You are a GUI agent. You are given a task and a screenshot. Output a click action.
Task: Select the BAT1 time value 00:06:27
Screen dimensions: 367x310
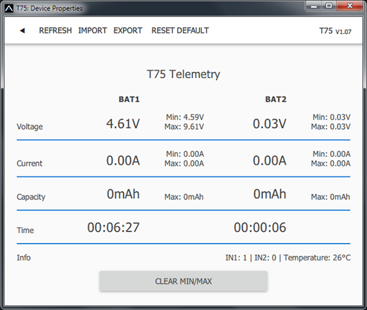pyautogui.click(x=113, y=228)
